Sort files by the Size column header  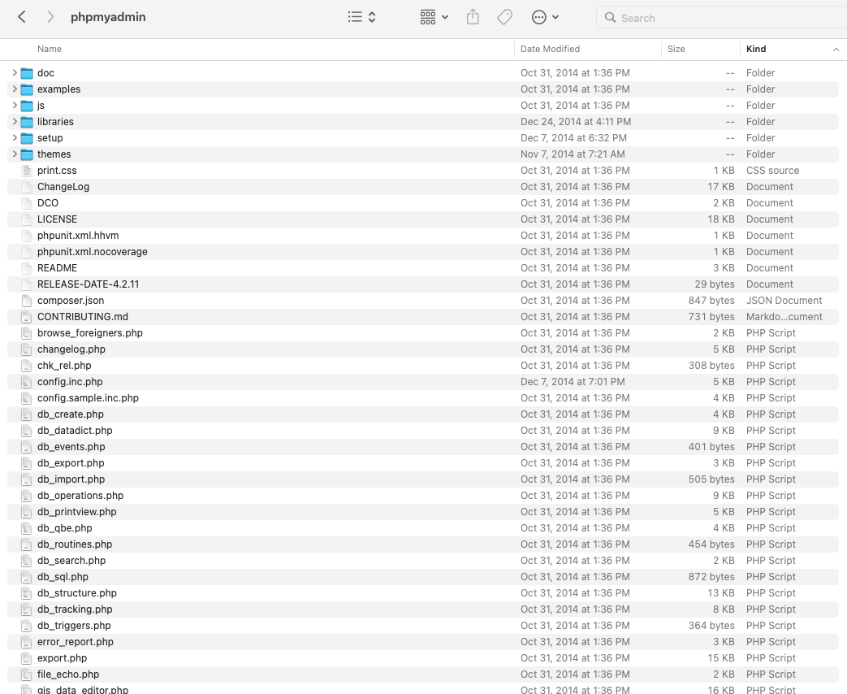pyautogui.click(x=676, y=49)
